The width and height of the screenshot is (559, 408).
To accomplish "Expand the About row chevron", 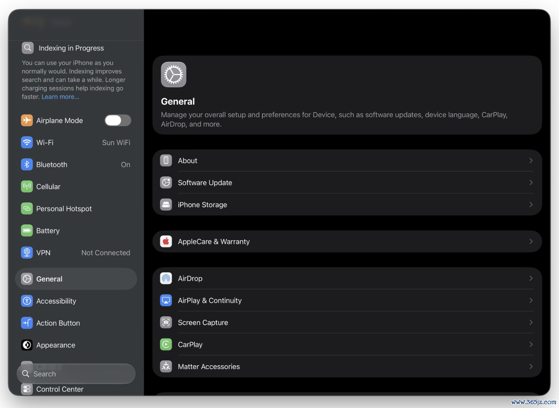I will [x=531, y=161].
